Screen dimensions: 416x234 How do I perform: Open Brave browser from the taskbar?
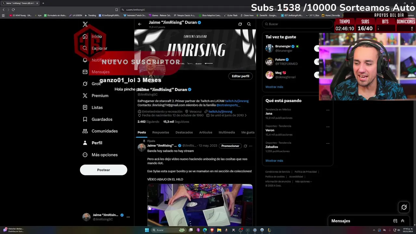(x=212, y=230)
